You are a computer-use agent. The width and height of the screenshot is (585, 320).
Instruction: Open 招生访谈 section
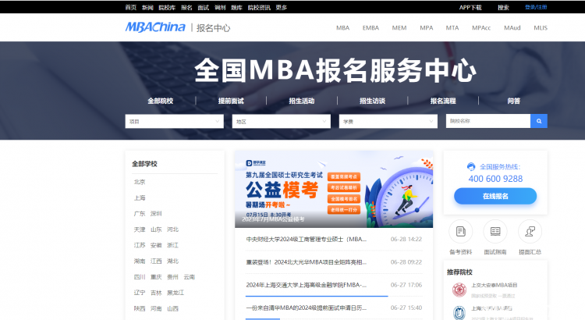pos(372,101)
